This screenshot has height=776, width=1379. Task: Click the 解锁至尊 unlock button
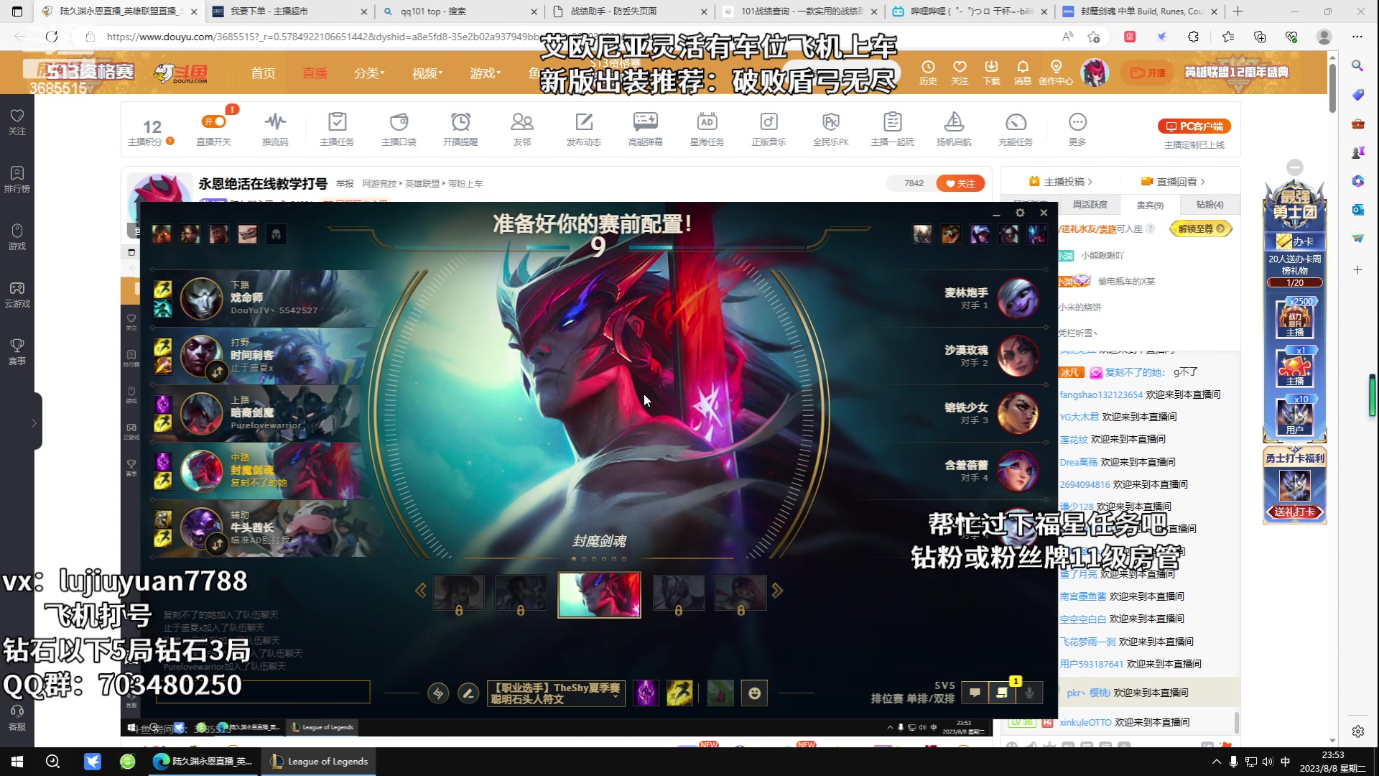[x=1201, y=229]
